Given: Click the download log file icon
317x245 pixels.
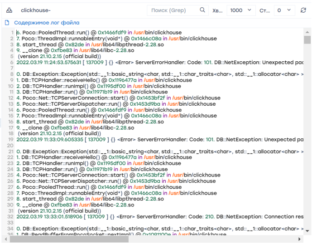Looking at the screenshot, I should click(10, 10).
